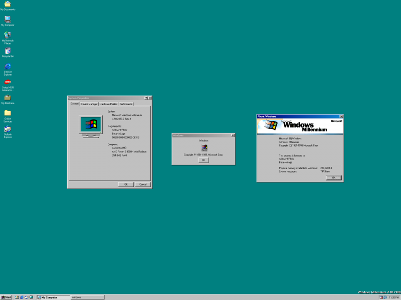Click the Microsoft logo in About Windows banner
The height and width of the screenshot is (300, 401).
point(336,121)
